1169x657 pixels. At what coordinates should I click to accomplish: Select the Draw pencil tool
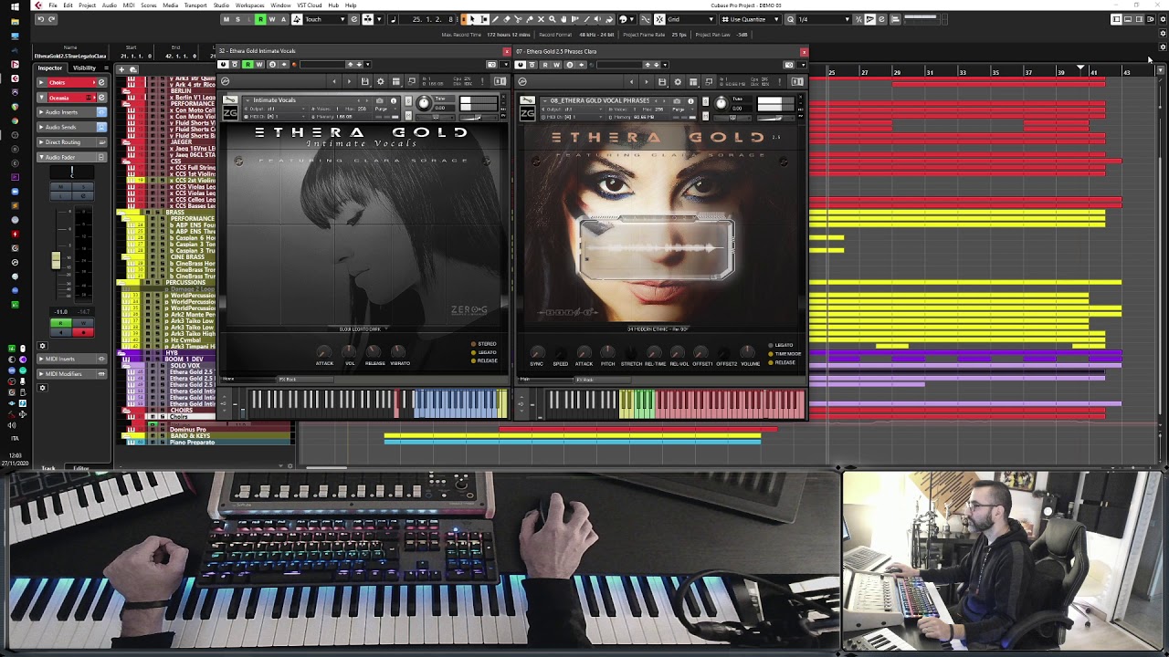495,19
